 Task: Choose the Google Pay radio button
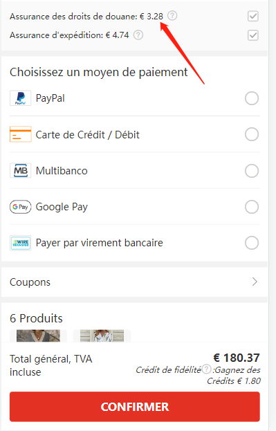252,207
